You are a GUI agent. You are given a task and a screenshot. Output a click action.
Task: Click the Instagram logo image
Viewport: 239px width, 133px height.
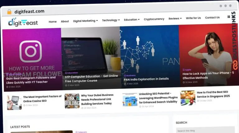pos(30,51)
